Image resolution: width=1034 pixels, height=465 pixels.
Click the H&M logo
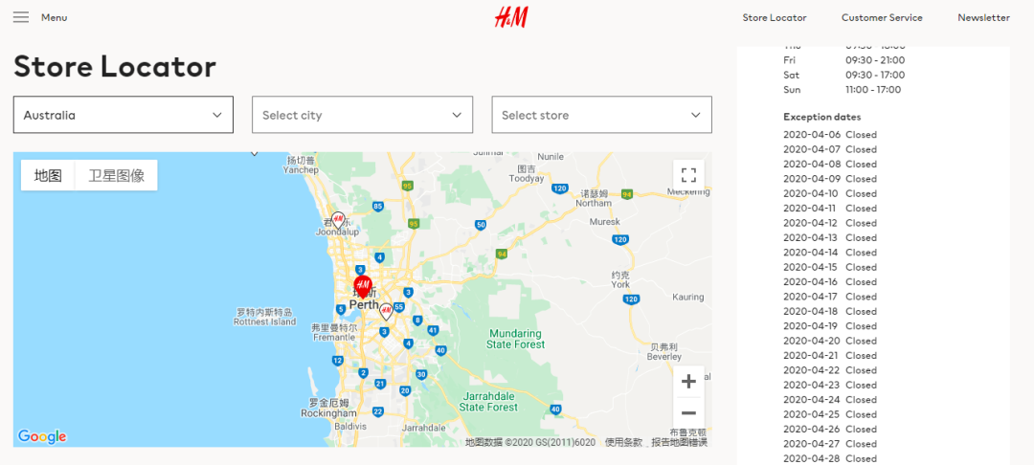511,18
